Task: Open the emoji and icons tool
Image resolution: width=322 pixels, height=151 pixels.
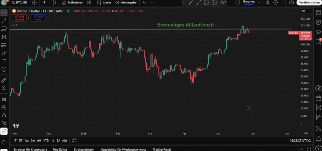Action: click(x=4, y=69)
